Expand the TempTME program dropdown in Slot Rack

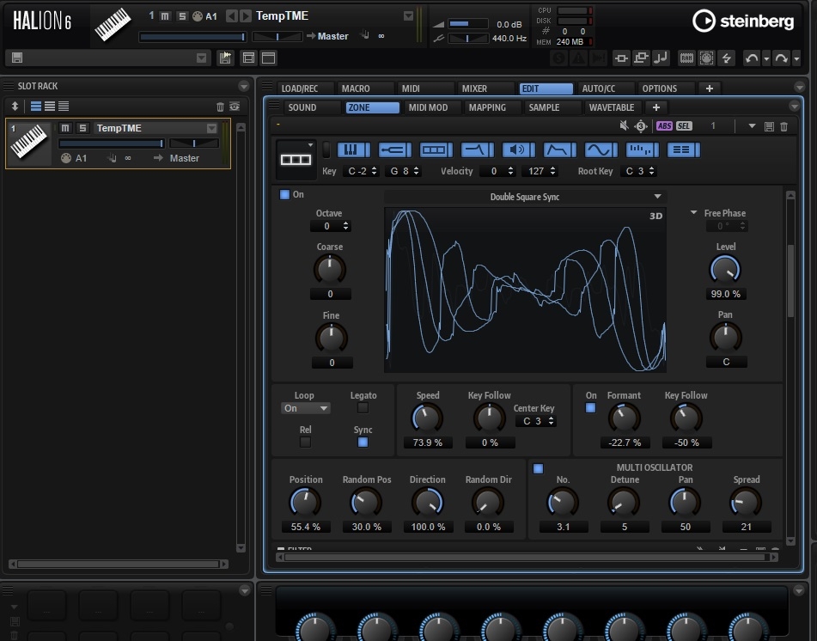(x=211, y=128)
